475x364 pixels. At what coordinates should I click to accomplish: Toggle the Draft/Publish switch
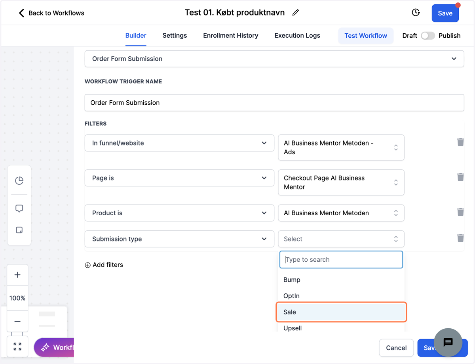(427, 36)
